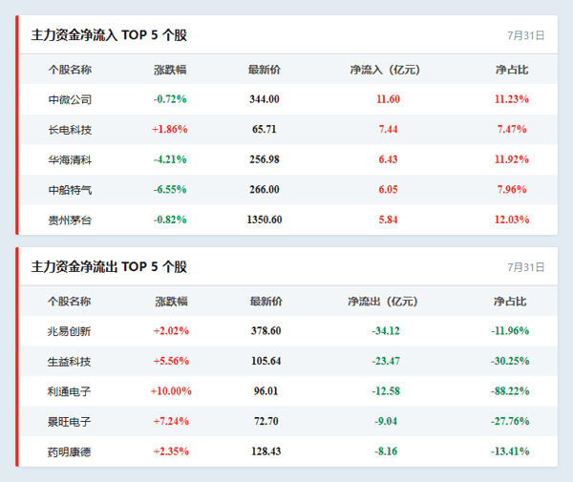The width and height of the screenshot is (573, 482).
Task: Click the -11.96% net ratio
Action: click(510, 331)
